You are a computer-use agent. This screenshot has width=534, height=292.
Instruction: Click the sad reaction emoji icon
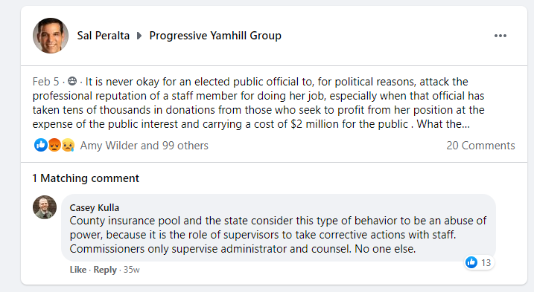point(68,145)
